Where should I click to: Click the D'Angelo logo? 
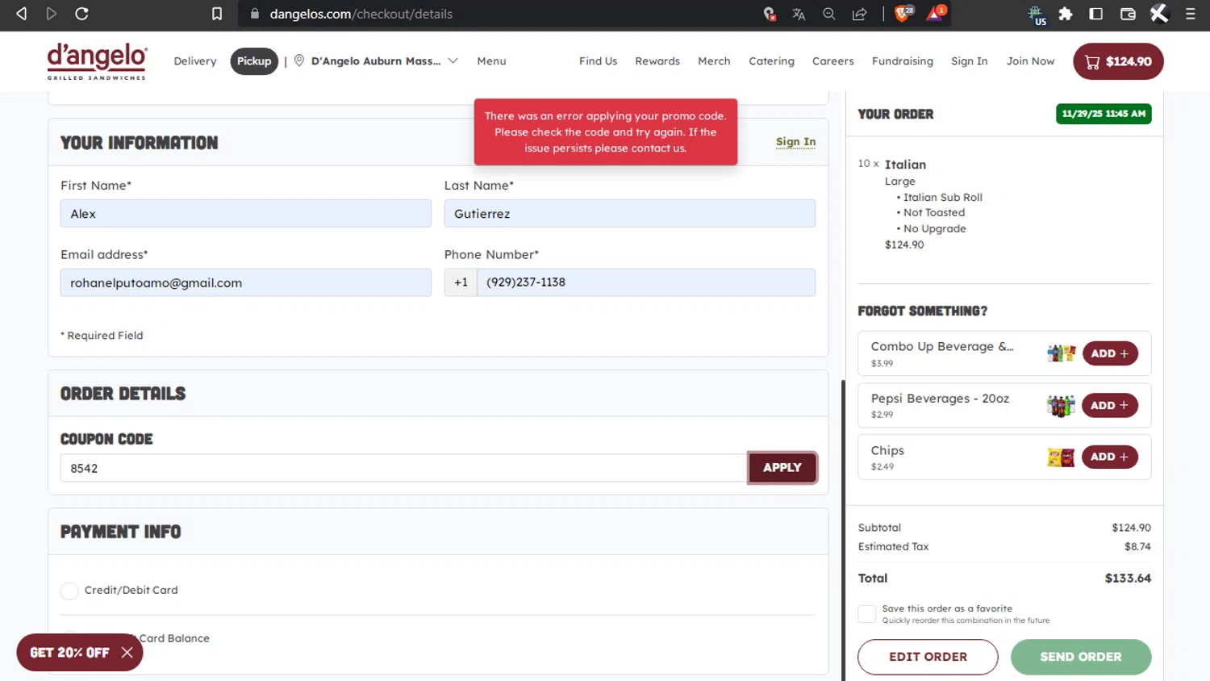[97, 61]
